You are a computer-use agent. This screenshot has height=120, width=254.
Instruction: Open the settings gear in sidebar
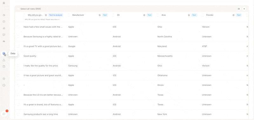pyautogui.click(x=4, y=79)
